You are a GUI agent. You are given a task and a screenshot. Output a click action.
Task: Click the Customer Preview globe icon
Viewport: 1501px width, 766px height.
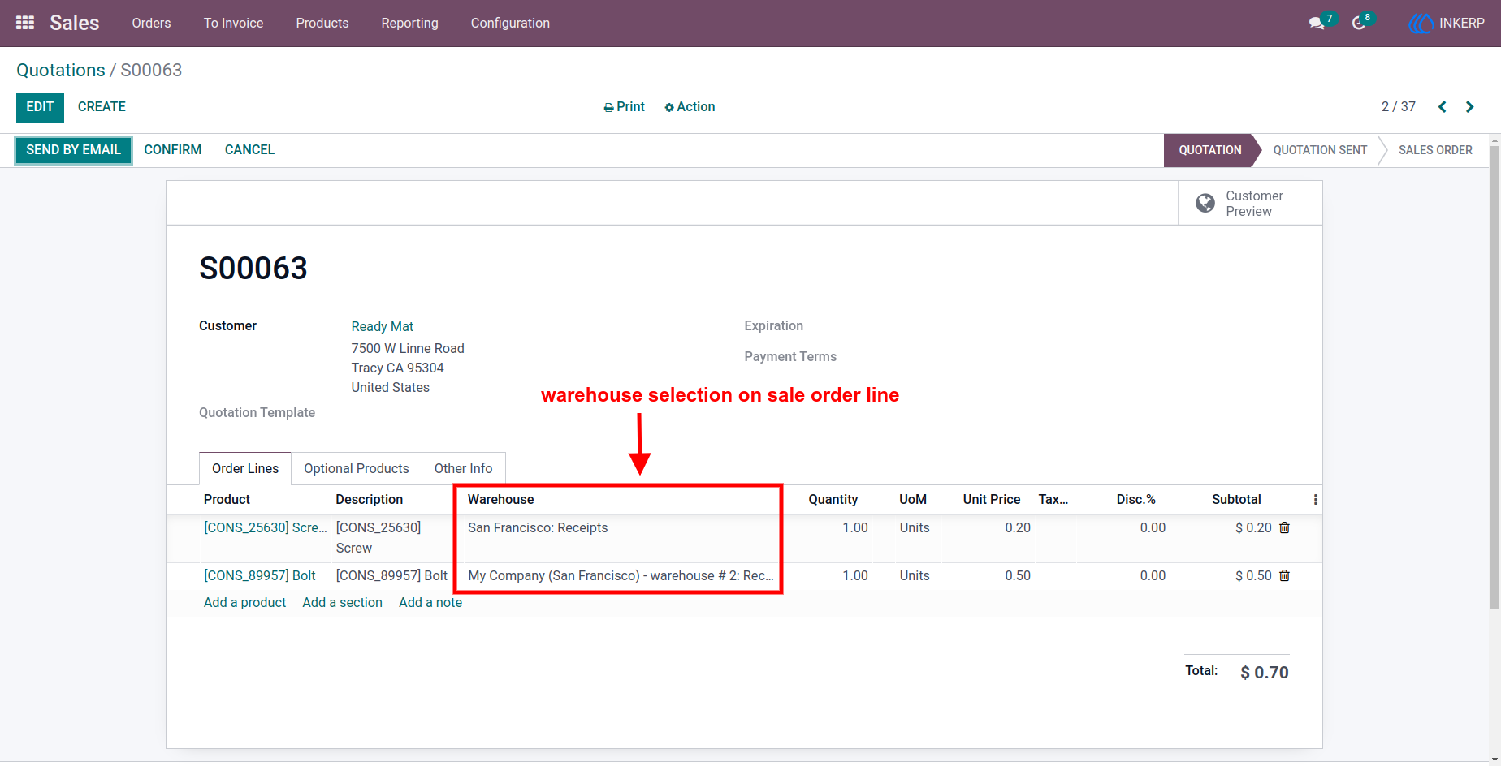point(1205,203)
